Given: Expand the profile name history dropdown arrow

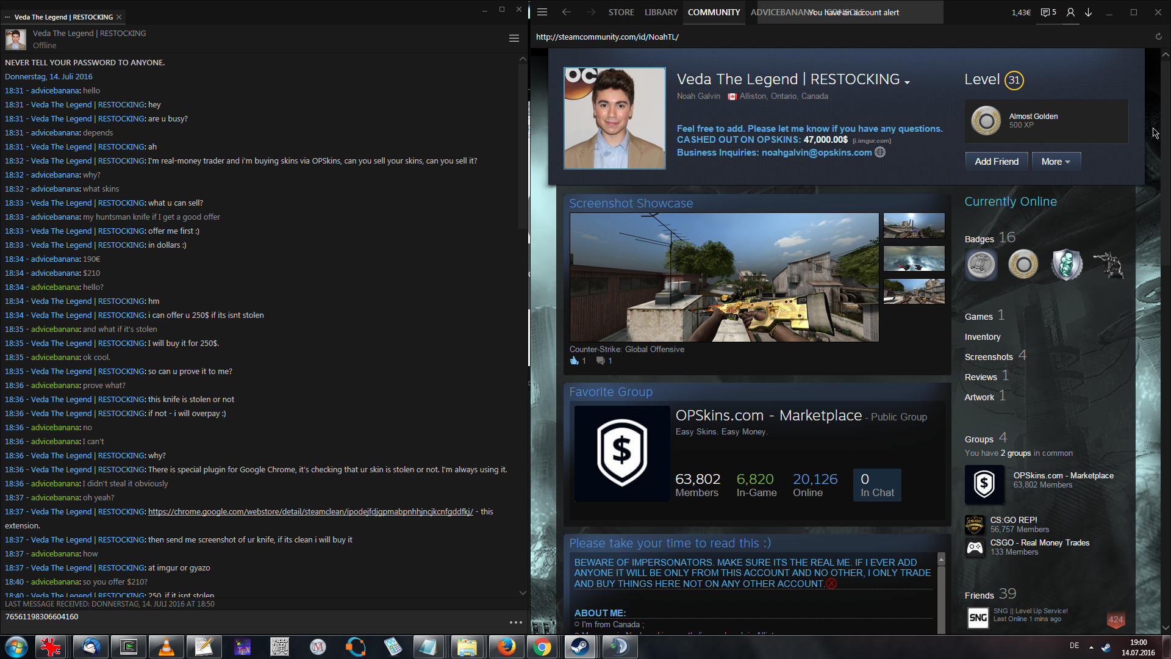Looking at the screenshot, I should click(908, 82).
